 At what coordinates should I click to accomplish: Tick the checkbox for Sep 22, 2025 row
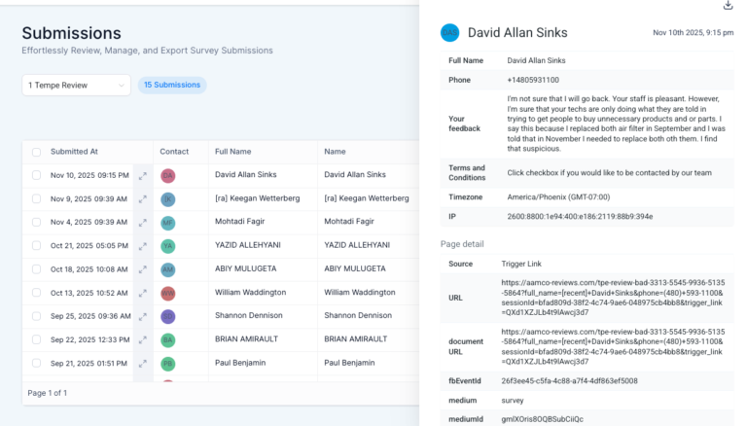(x=36, y=339)
